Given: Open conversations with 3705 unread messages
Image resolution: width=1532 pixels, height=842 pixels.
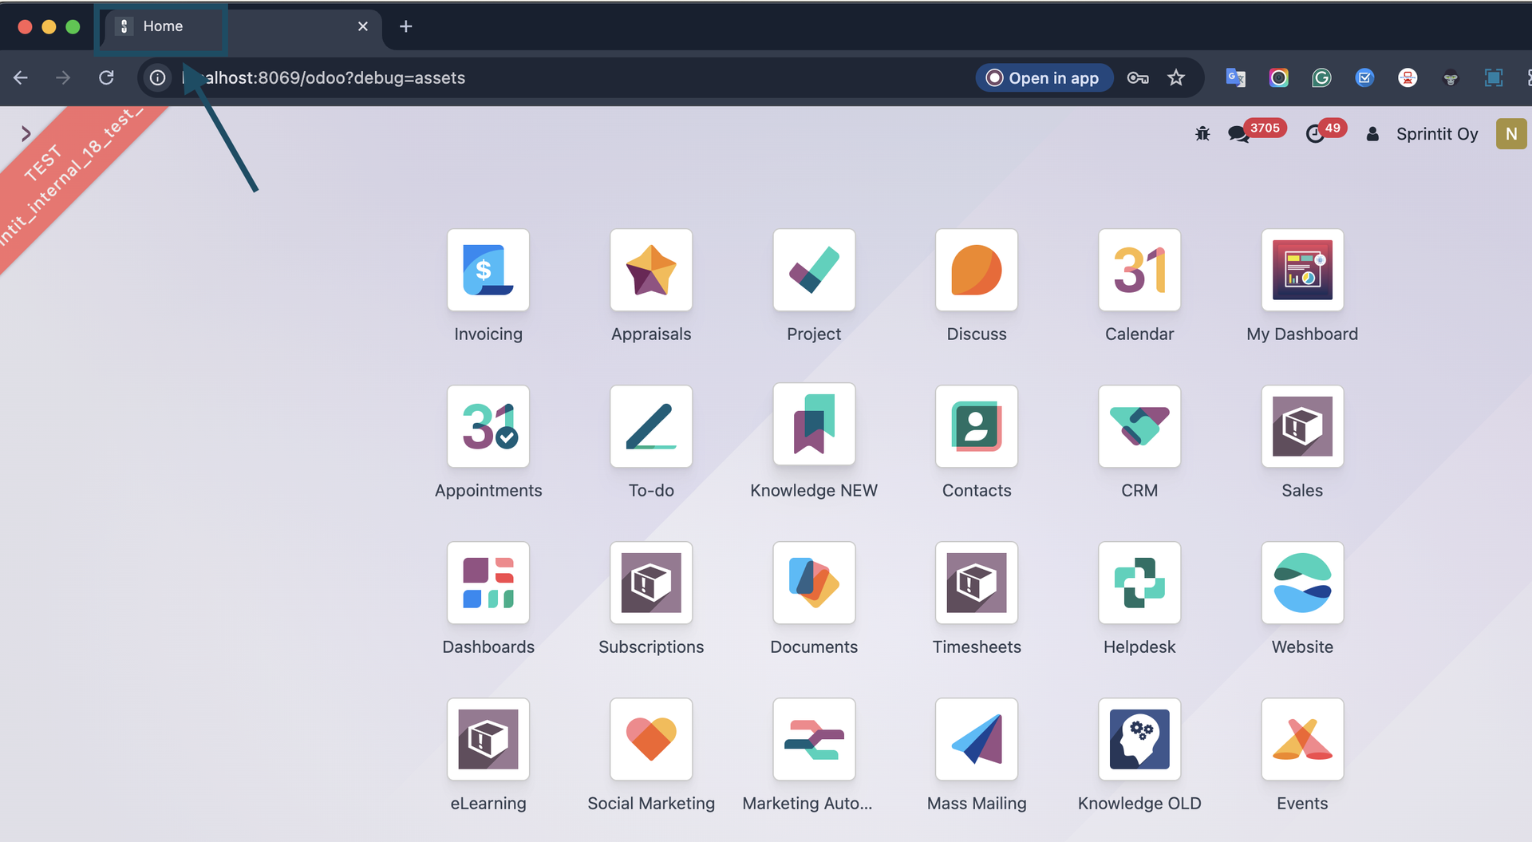Looking at the screenshot, I should click(x=1256, y=132).
